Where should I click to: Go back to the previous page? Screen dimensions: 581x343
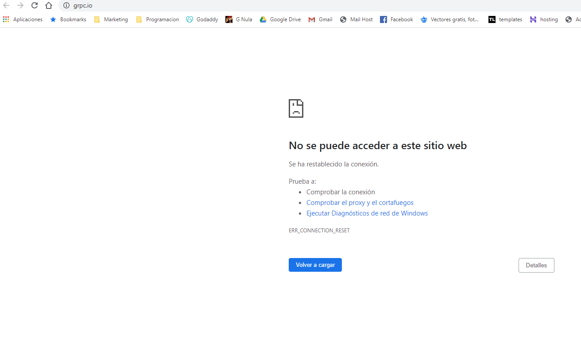[6, 5]
